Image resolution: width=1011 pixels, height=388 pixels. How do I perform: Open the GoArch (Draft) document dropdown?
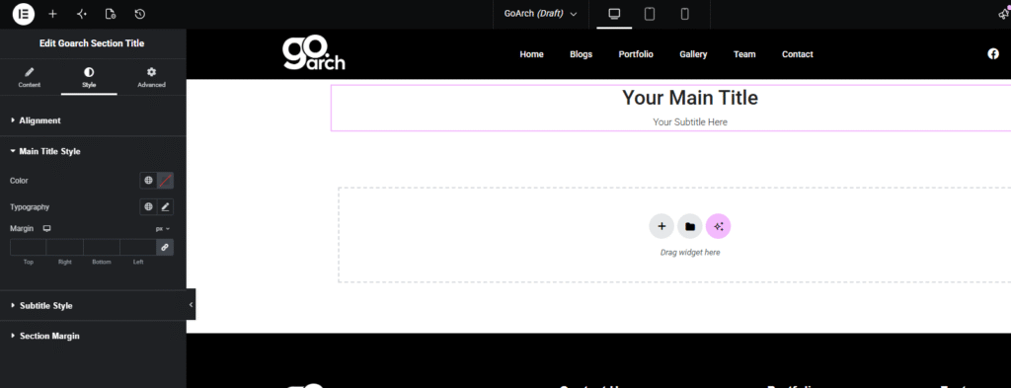(x=540, y=14)
